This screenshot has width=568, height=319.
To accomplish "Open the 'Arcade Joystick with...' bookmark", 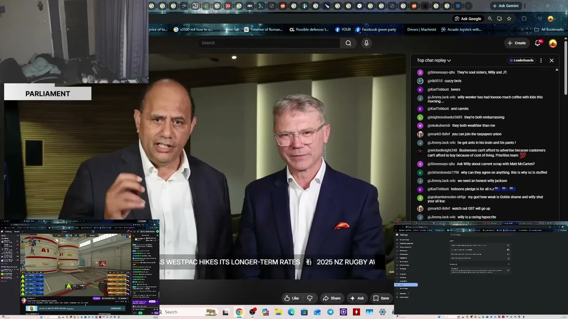I will point(461,30).
